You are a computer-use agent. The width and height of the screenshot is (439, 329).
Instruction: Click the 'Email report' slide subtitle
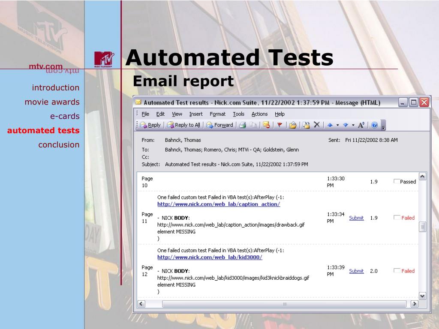tap(183, 81)
